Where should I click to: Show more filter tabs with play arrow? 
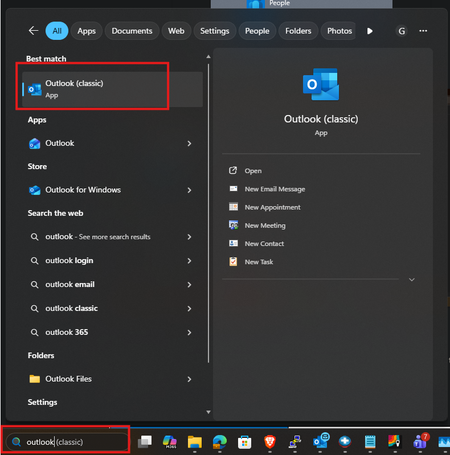tap(370, 31)
